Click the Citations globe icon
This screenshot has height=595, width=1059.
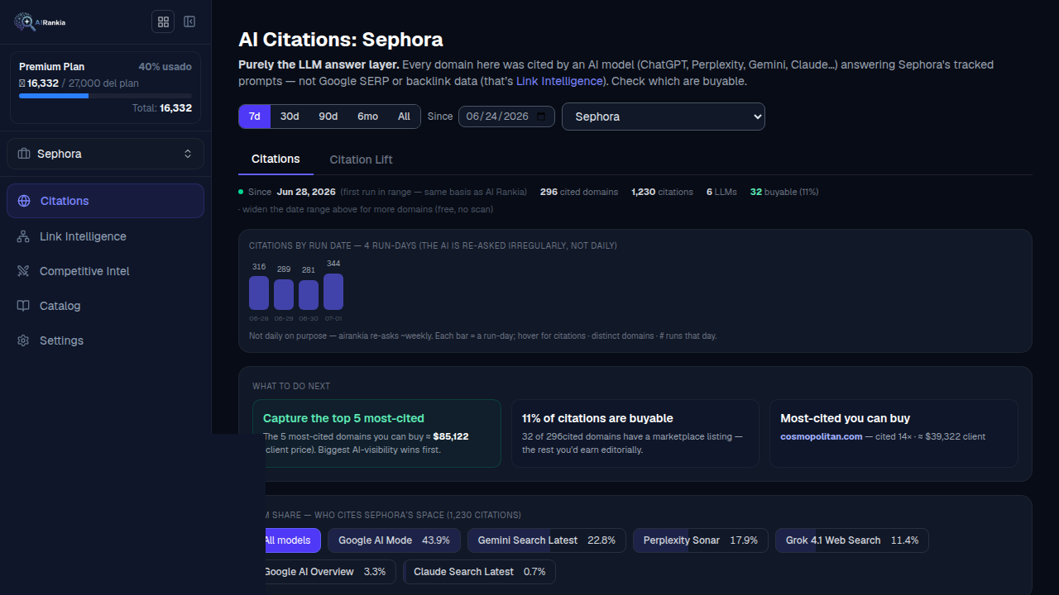(24, 201)
